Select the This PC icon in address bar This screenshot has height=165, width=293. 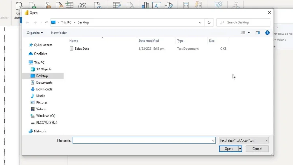coord(53,22)
